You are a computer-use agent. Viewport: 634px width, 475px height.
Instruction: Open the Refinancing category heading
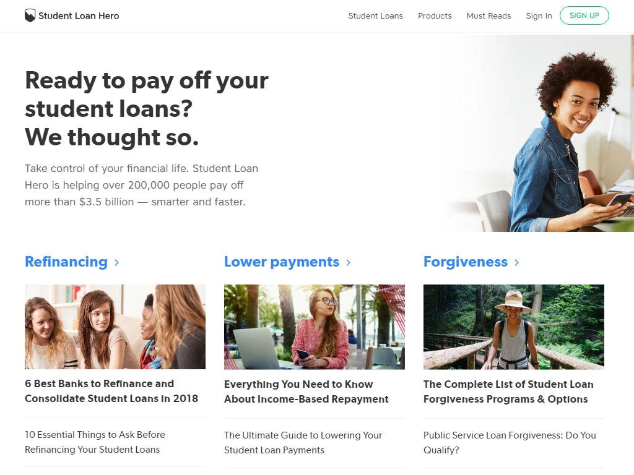point(66,262)
